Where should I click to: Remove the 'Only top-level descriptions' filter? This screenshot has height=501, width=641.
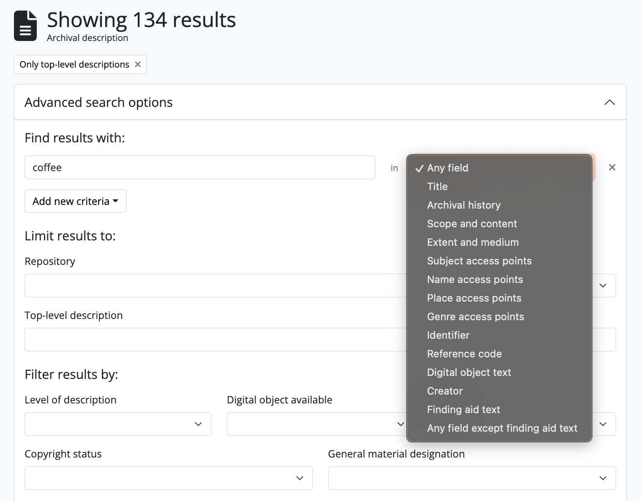[137, 64]
